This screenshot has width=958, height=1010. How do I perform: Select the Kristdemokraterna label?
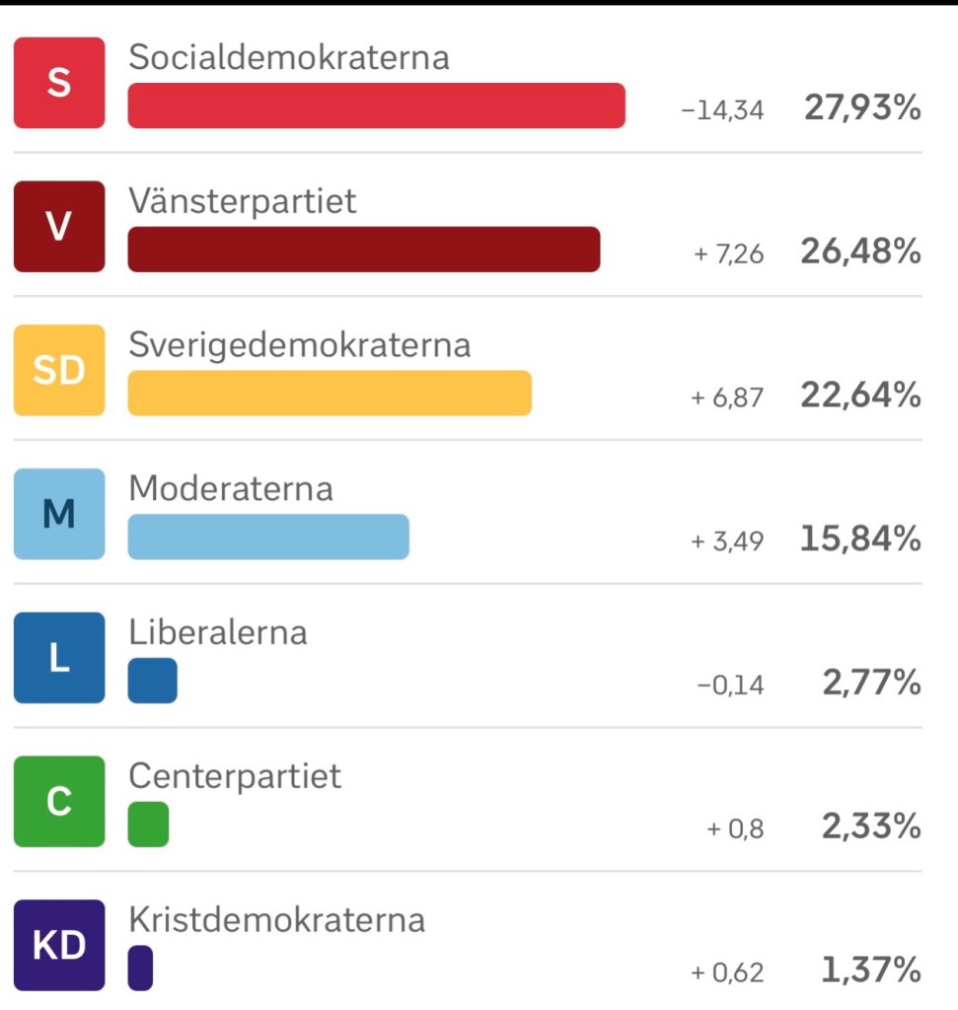(x=277, y=920)
